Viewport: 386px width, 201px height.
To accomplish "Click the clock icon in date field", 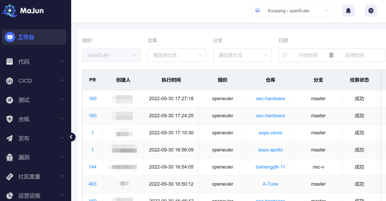I will pyautogui.click(x=284, y=55).
